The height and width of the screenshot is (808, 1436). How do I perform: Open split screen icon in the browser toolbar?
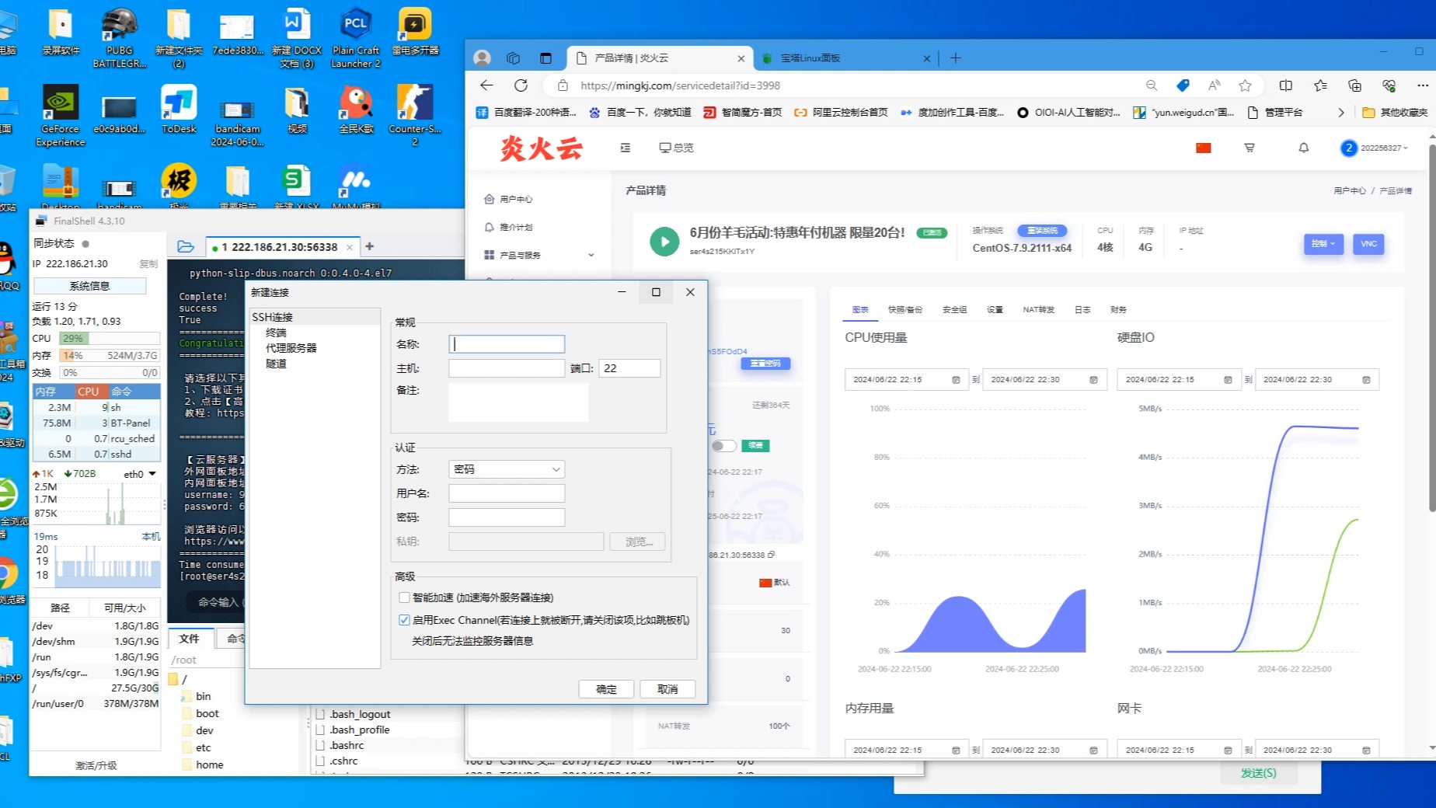pos(1286,85)
